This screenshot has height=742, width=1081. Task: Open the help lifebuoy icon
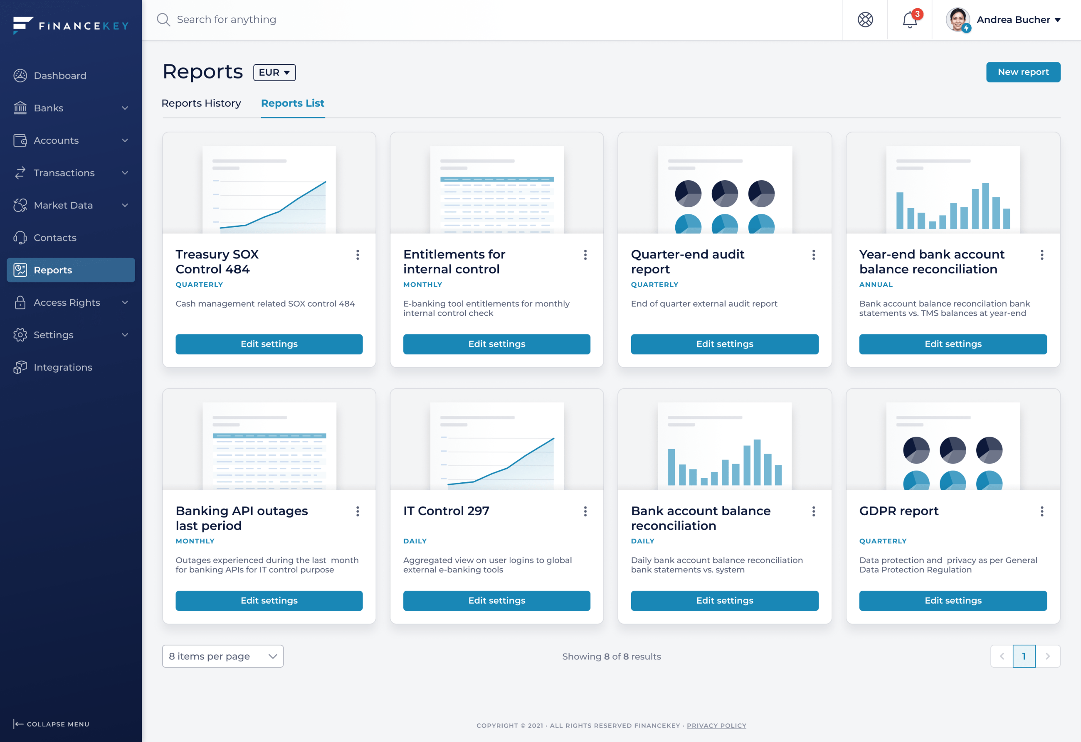pyautogui.click(x=865, y=20)
